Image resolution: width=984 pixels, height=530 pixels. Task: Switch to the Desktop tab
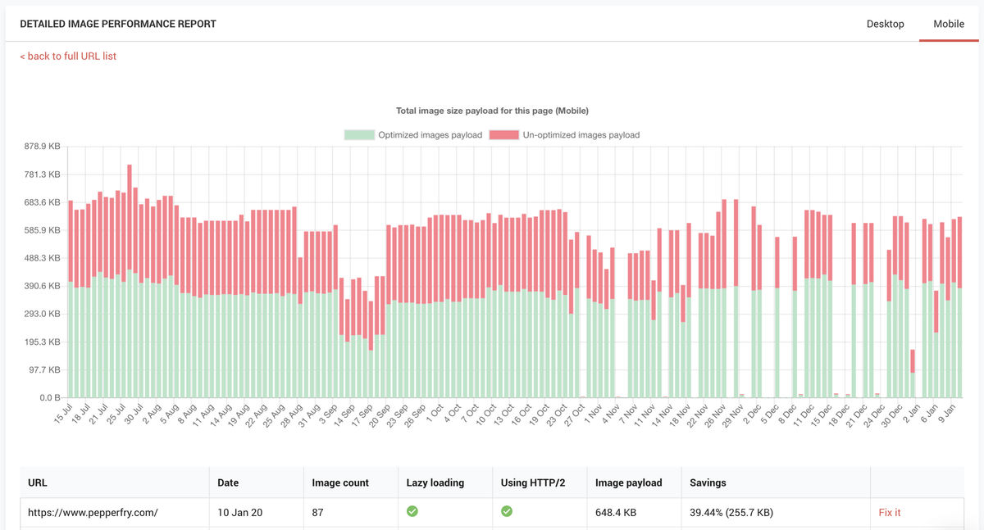886,24
